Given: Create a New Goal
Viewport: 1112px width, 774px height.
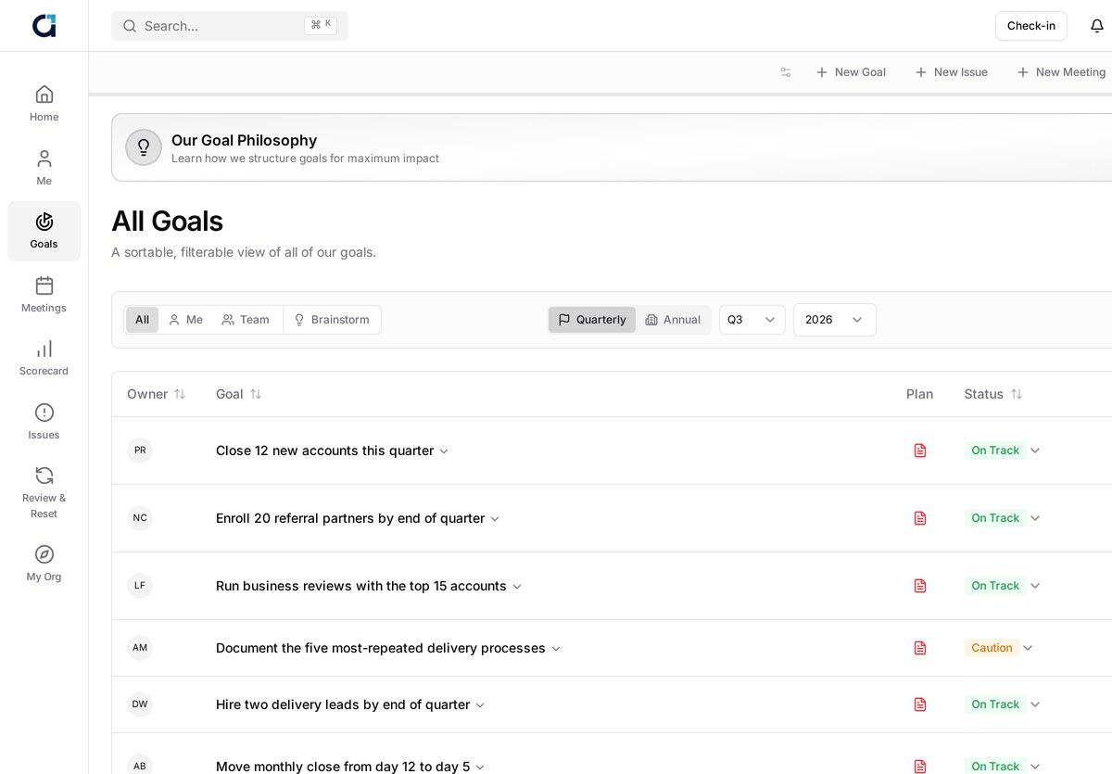Looking at the screenshot, I should tap(851, 72).
